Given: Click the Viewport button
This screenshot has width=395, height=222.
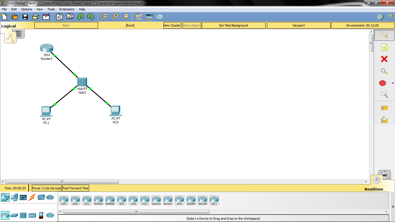Looking at the screenshot, I should point(298,25).
